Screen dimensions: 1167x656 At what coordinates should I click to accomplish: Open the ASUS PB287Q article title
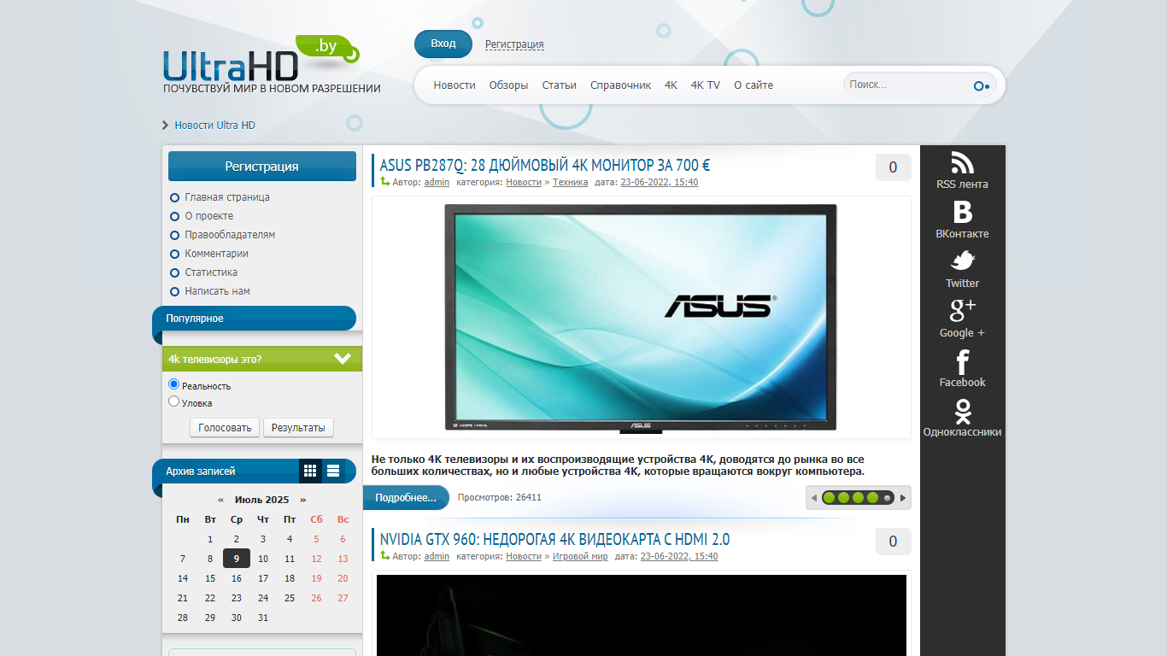[x=545, y=166]
